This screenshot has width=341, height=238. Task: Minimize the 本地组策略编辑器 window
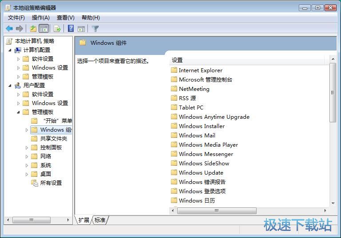tap(305, 8)
